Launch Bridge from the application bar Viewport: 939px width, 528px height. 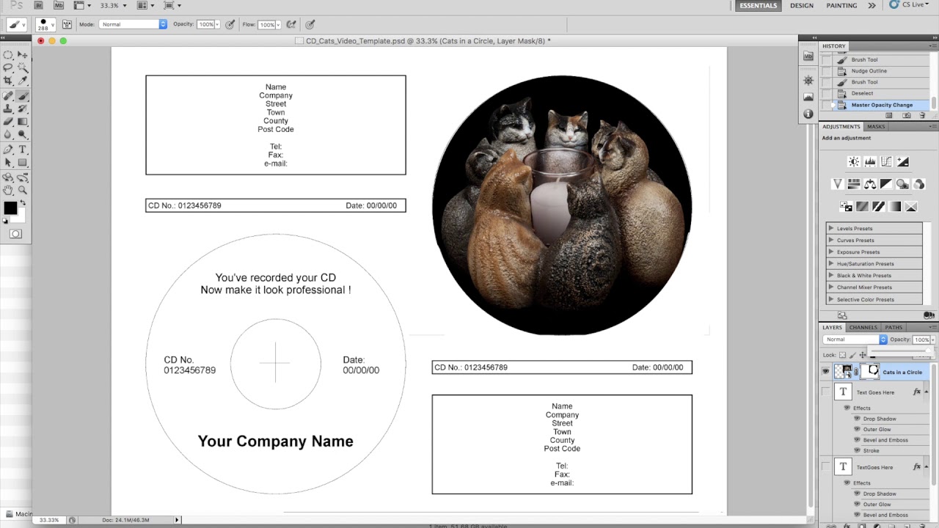point(39,5)
